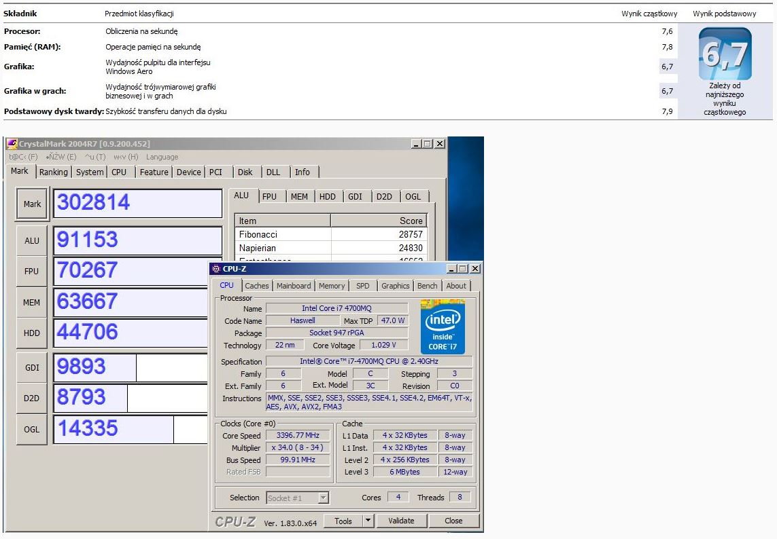The width and height of the screenshot is (777, 539).
Task: Click the Mark benchmark button
Action: pos(32,204)
